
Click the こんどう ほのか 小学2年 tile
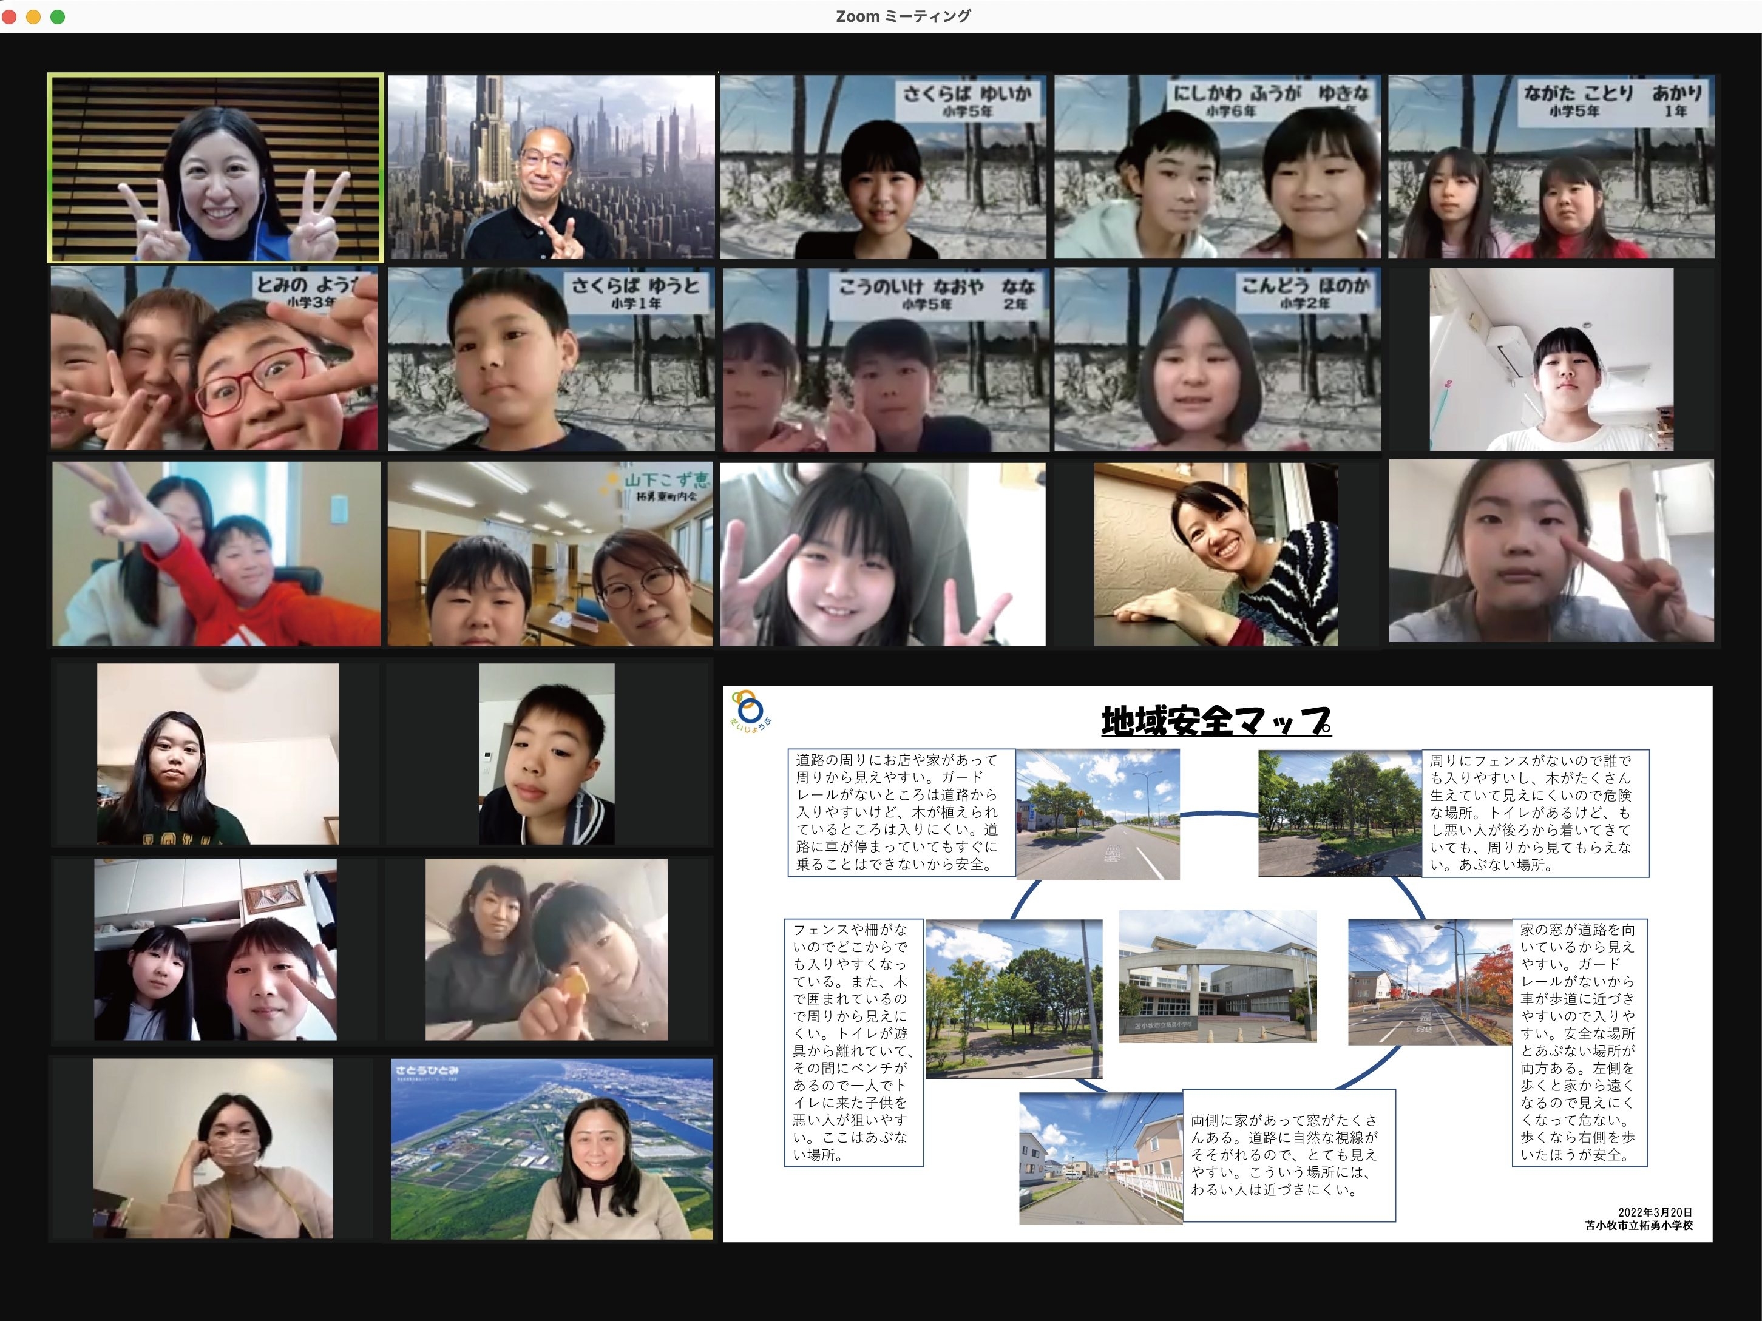[1217, 359]
